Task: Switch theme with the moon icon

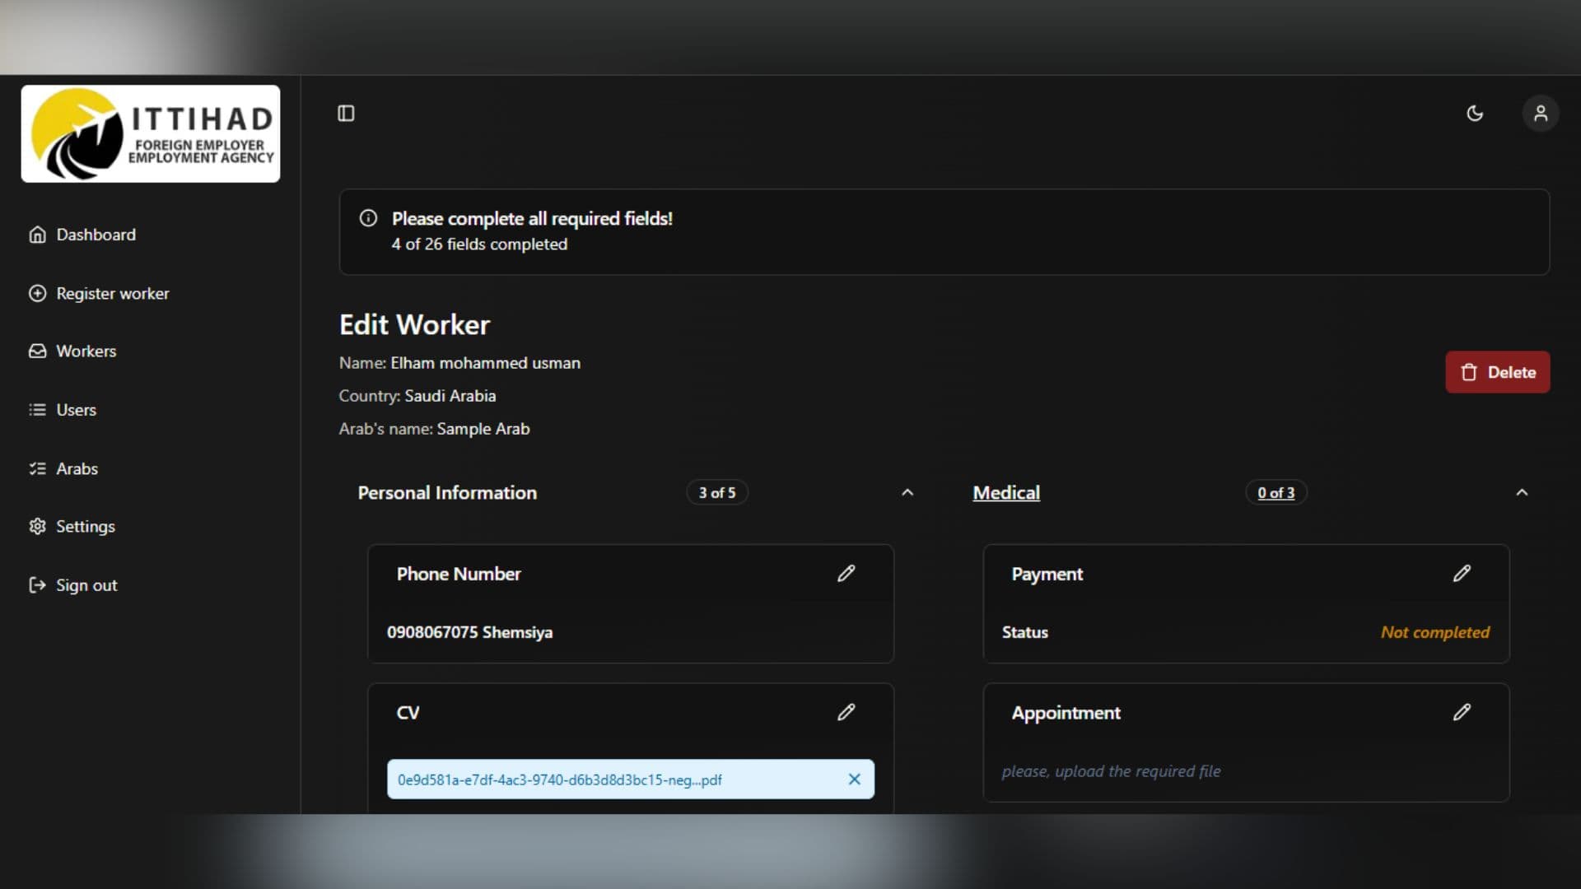Action: point(1475,114)
